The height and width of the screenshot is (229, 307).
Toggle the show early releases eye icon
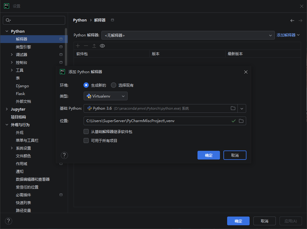click(x=102, y=46)
